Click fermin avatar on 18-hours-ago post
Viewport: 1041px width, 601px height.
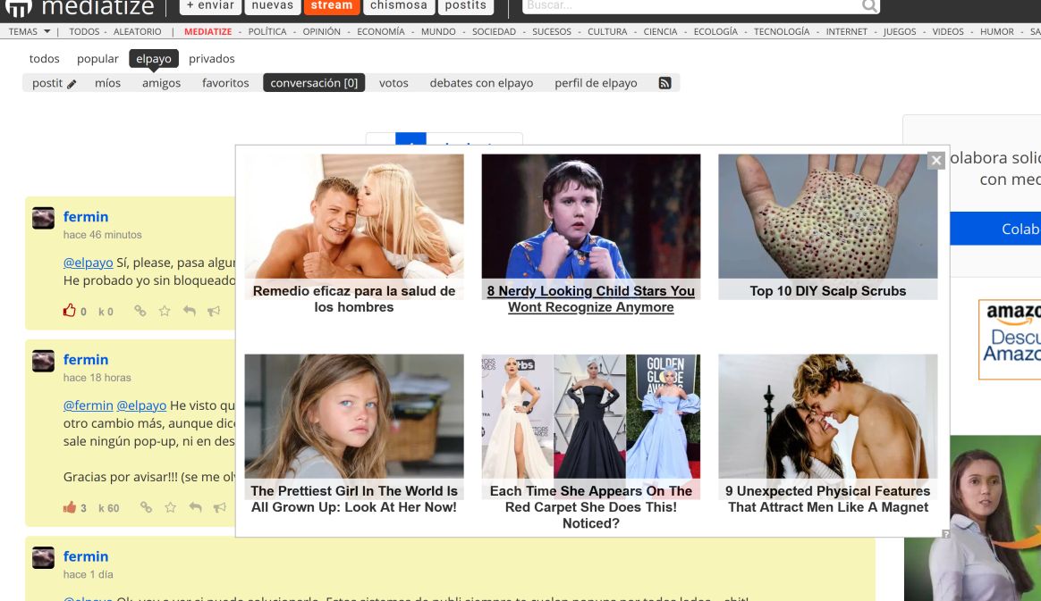coord(43,361)
